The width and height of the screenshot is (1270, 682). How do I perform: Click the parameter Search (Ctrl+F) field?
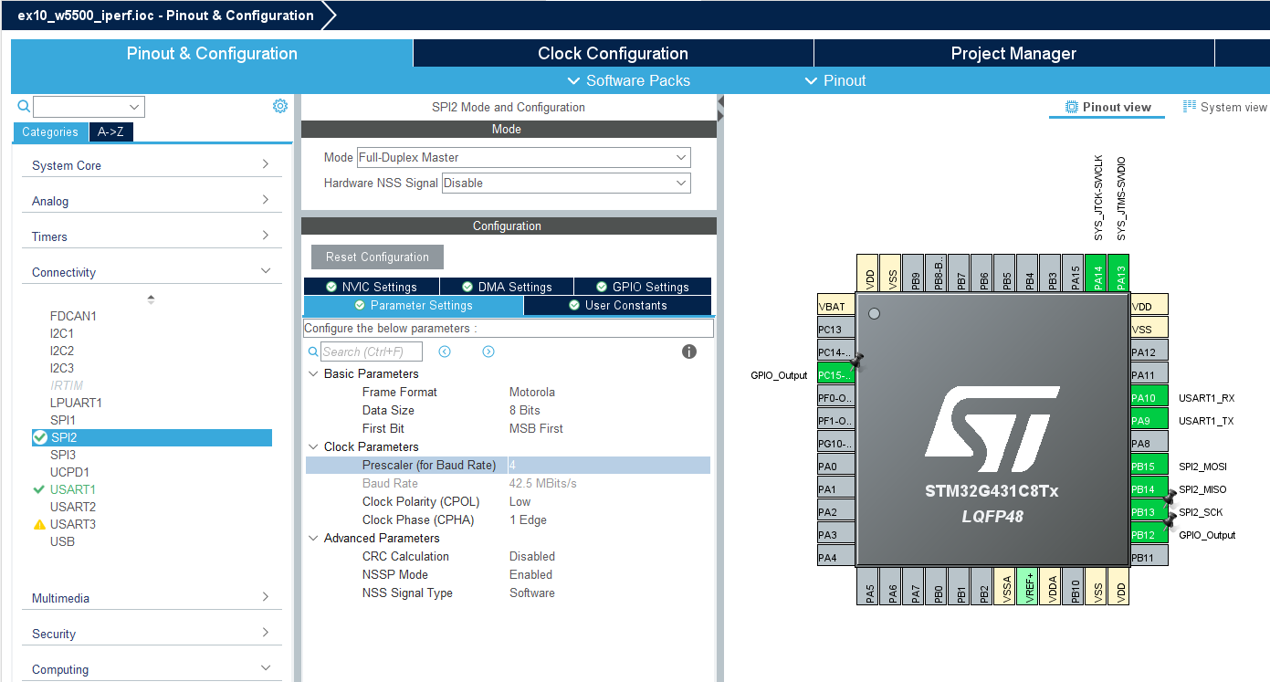point(372,351)
